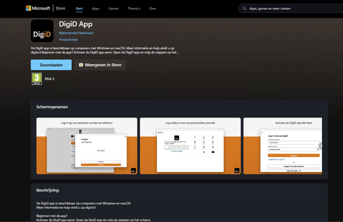
Task: Click the next screenshots arrow
Action: click(x=321, y=146)
